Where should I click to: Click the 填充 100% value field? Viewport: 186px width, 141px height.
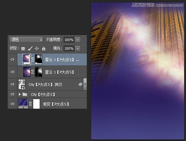(69, 48)
